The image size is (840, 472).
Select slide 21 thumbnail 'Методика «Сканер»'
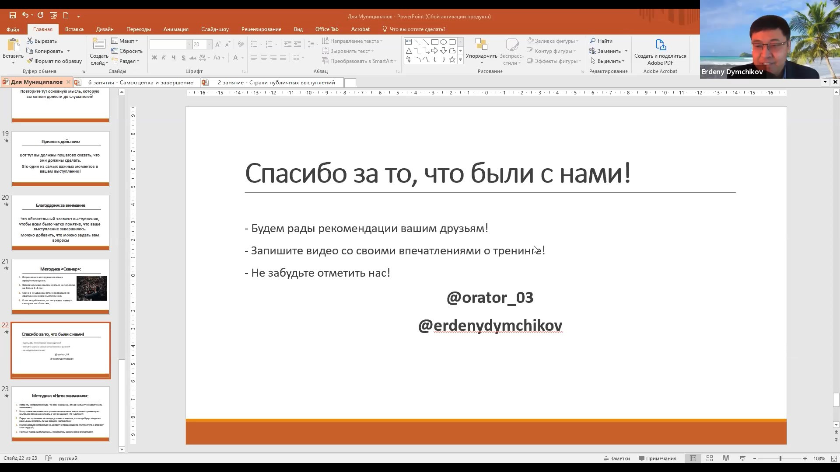point(60,286)
